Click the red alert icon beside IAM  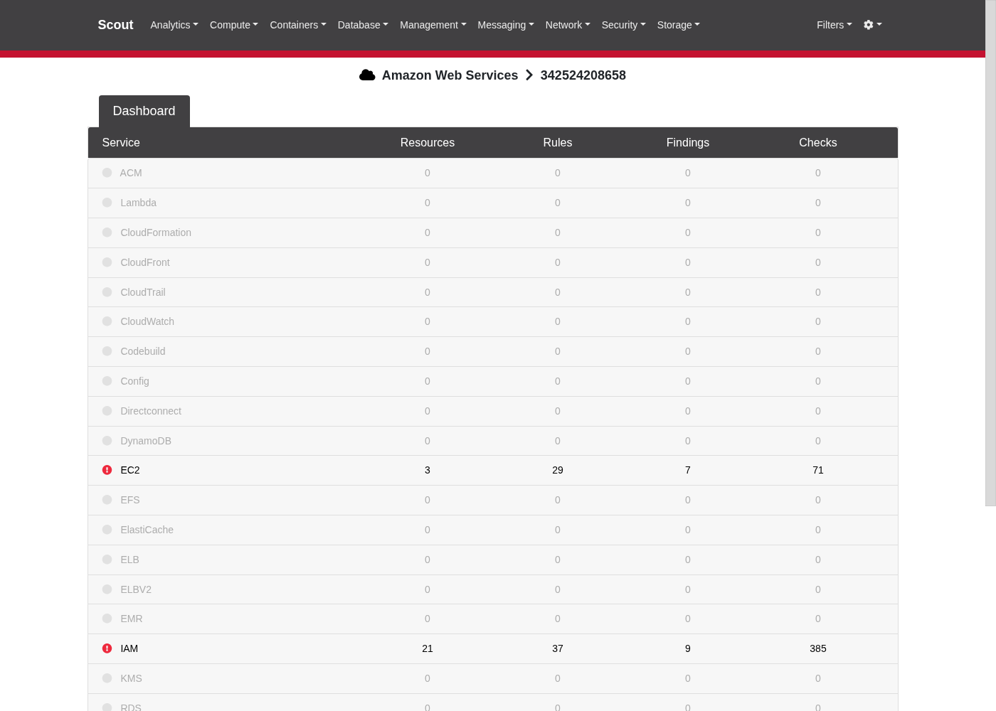pos(107,648)
